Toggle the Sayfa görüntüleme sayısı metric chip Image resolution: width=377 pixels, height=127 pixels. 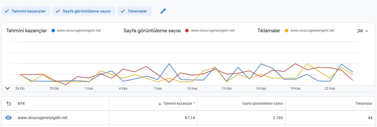[x=84, y=11]
